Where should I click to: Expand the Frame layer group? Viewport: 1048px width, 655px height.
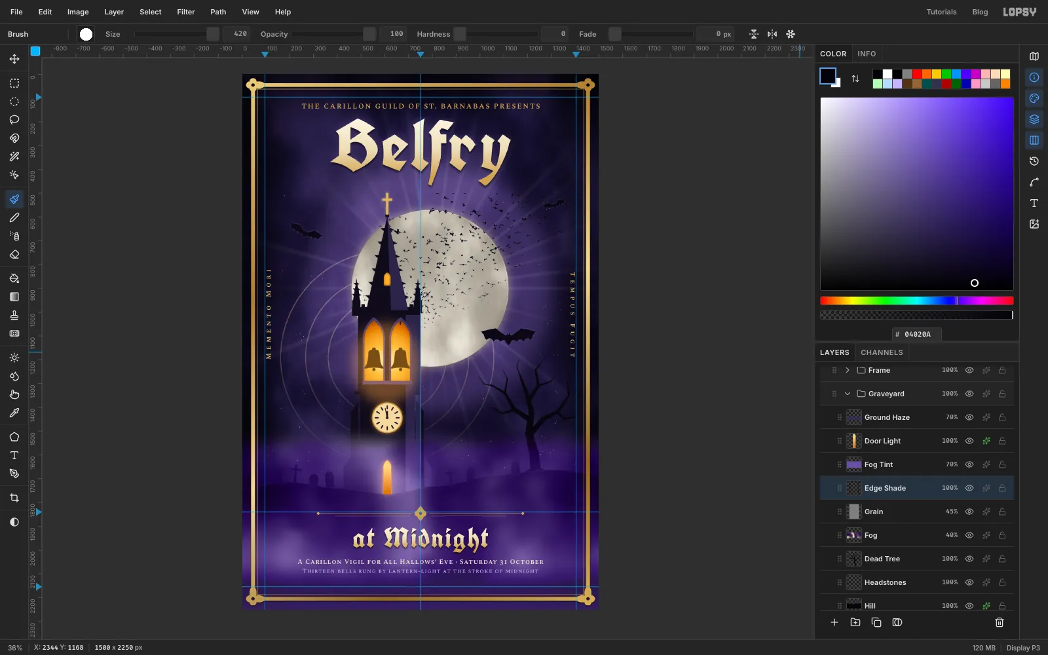848,370
